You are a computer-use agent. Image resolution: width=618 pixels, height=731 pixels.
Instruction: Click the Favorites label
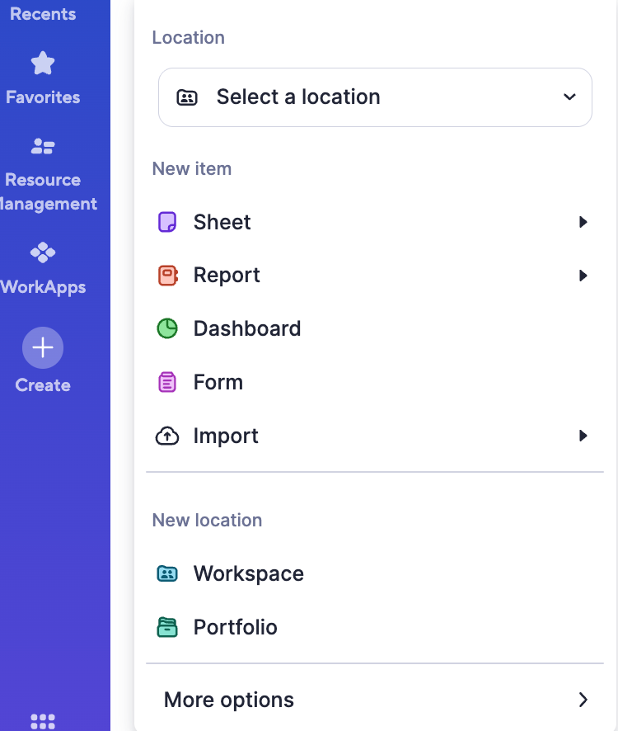point(43,97)
